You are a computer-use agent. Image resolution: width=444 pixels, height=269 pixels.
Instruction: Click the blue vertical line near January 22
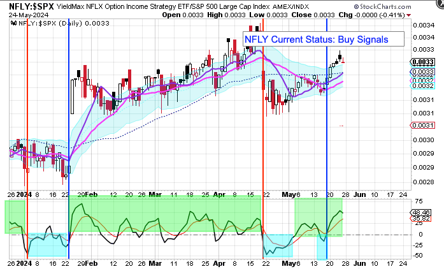[x=69, y=127]
